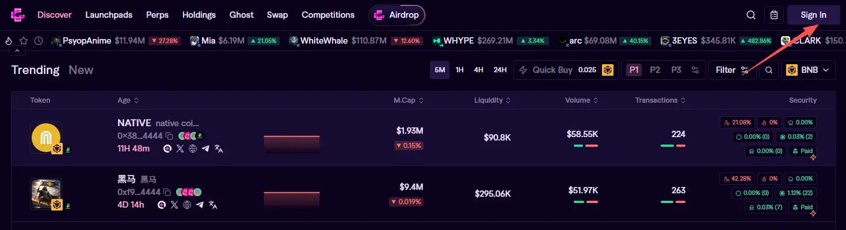
Task: Open the clipboard icon beside Sign In
Action: pos(774,15)
